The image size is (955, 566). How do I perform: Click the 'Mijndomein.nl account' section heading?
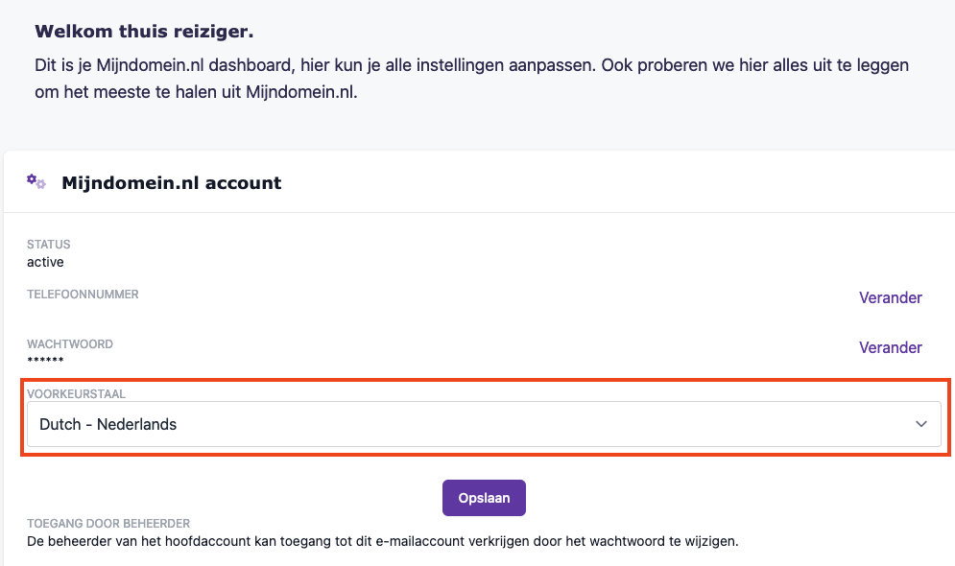(172, 182)
